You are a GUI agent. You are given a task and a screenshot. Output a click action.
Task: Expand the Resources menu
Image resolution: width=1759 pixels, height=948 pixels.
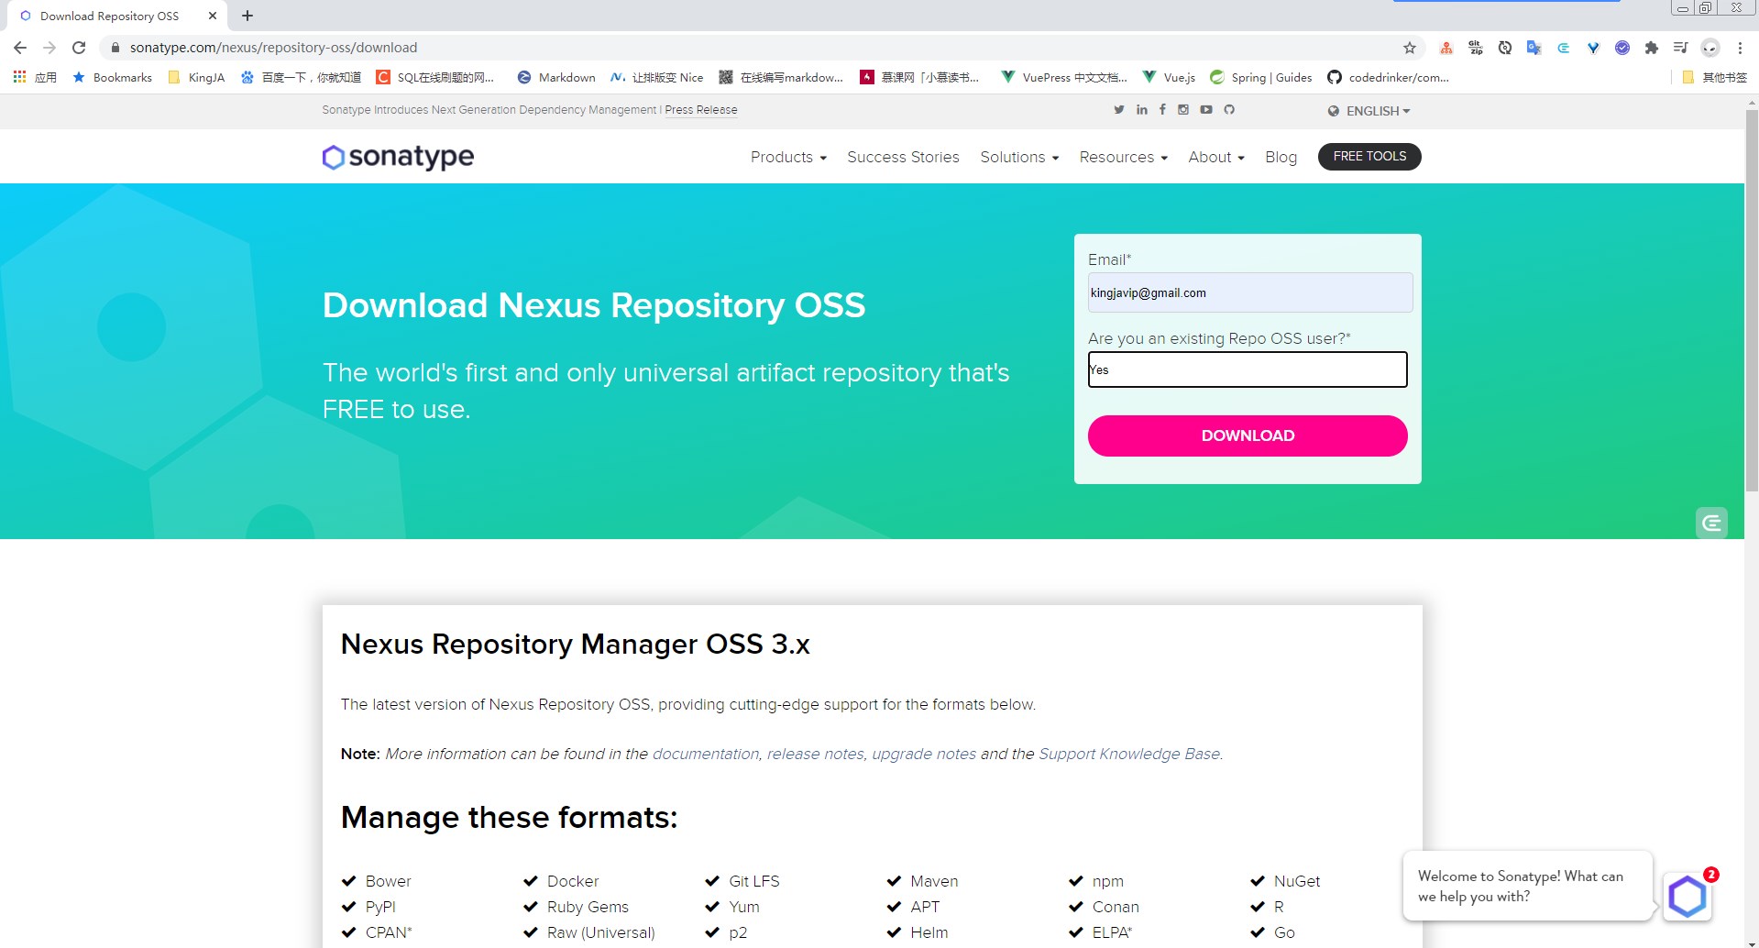pos(1123,157)
